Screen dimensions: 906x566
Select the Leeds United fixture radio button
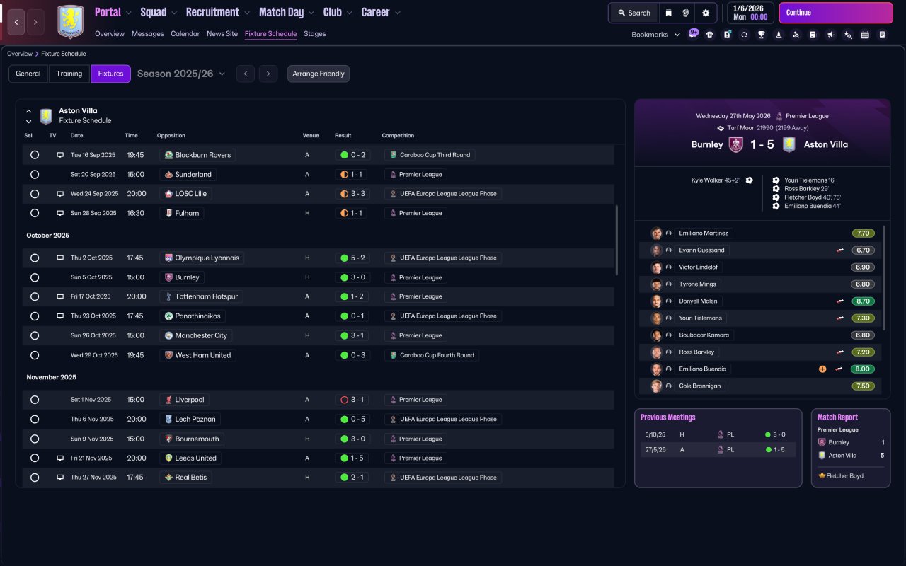pos(35,458)
